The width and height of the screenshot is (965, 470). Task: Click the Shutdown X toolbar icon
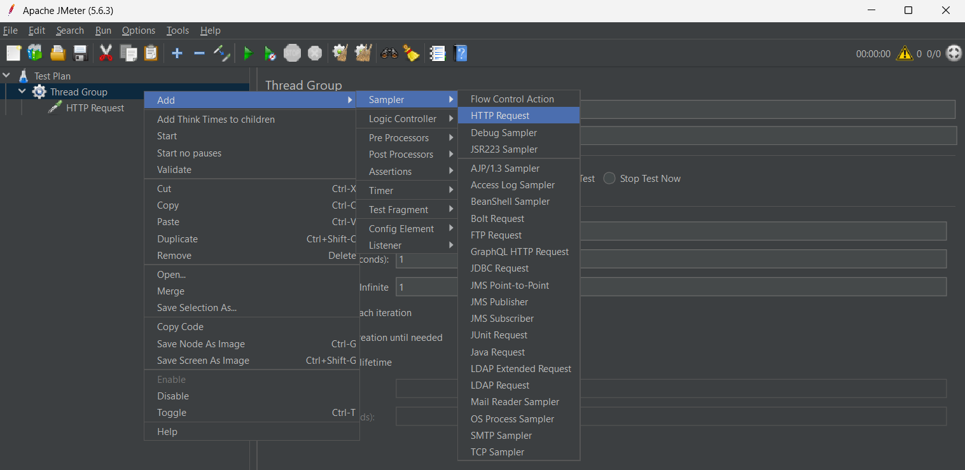[x=315, y=53]
